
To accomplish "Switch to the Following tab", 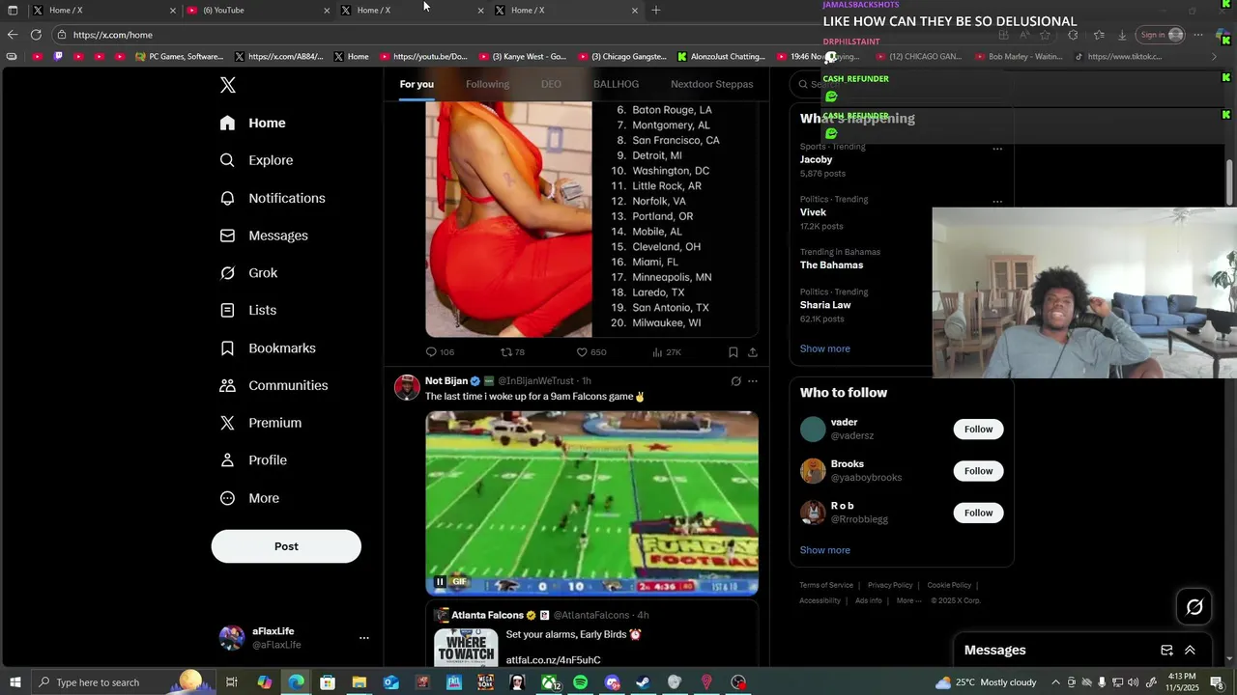I will point(487,84).
